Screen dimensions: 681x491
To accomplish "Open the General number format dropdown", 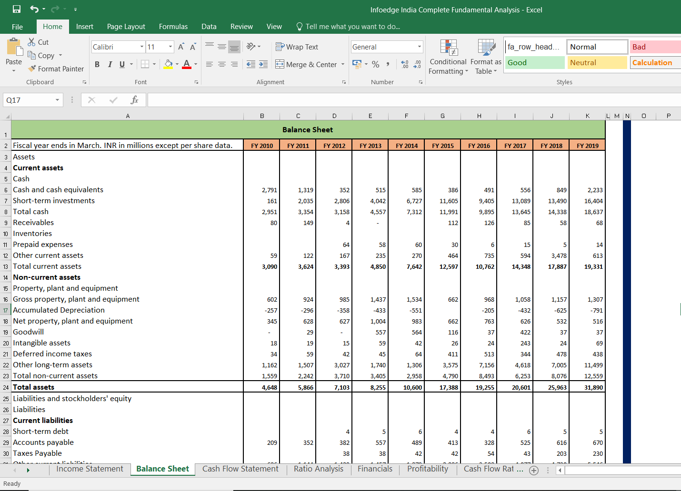I will click(420, 47).
